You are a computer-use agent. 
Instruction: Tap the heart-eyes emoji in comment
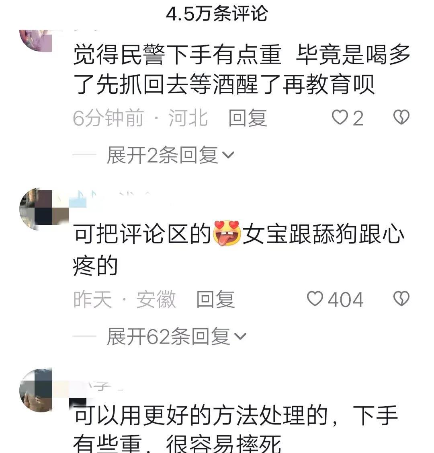227,233
